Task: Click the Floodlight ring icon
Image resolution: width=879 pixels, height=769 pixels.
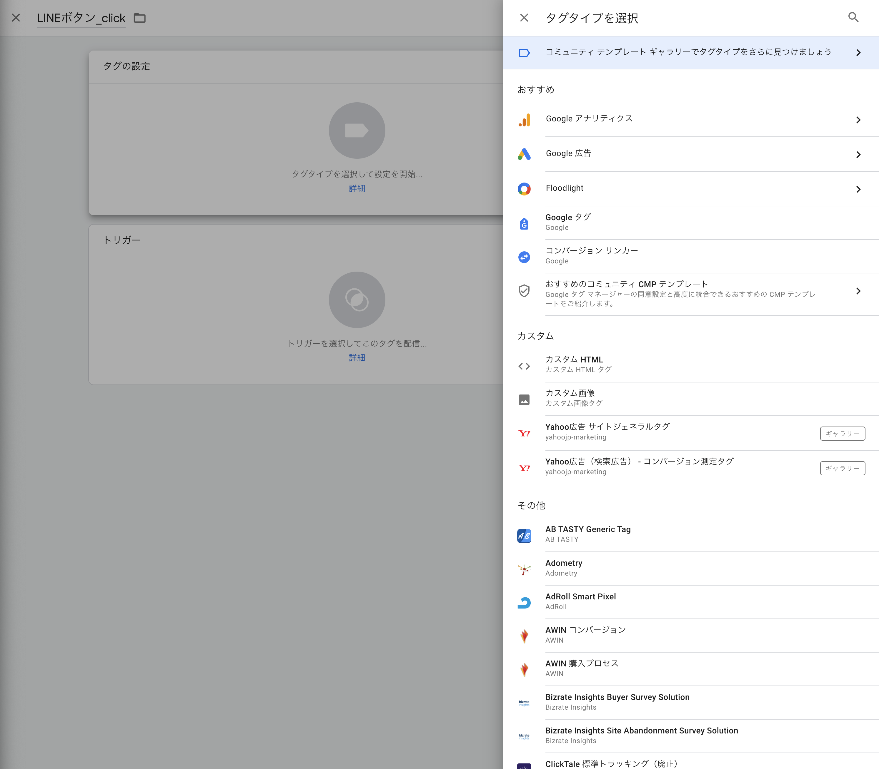Action: click(x=524, y=189)
